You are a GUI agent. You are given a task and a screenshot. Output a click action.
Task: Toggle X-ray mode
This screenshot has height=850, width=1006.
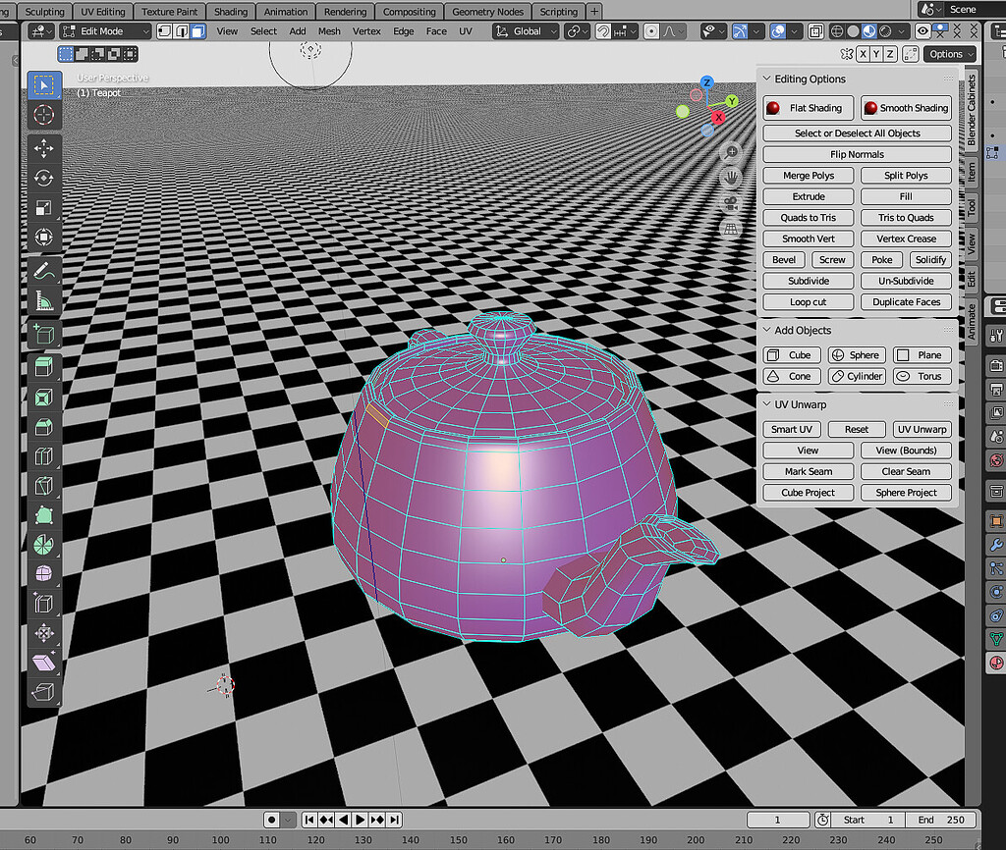tap(815, 31)
